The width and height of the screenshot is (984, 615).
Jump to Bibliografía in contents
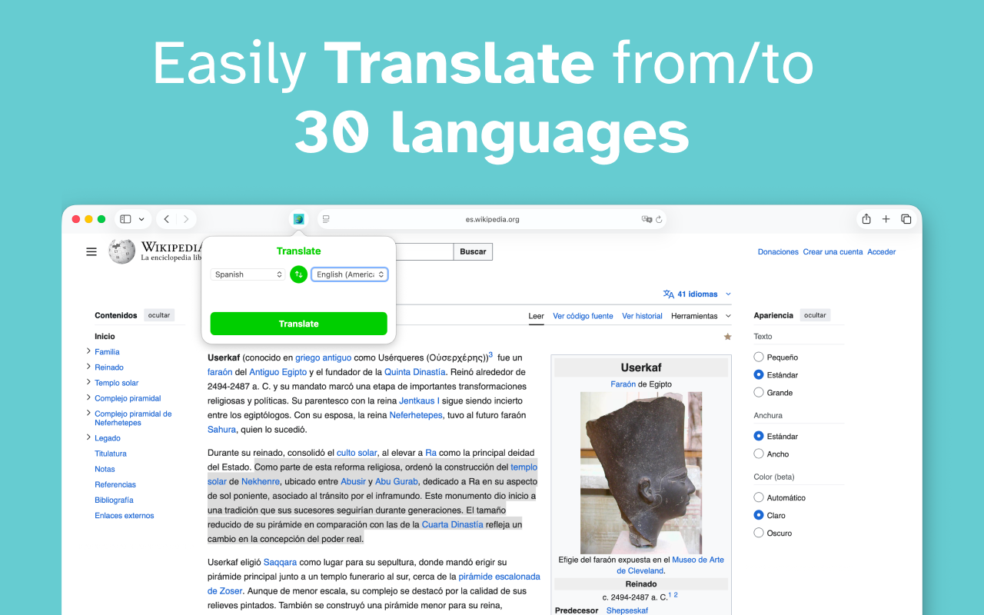pyautogui.click(x=114, y=500)
